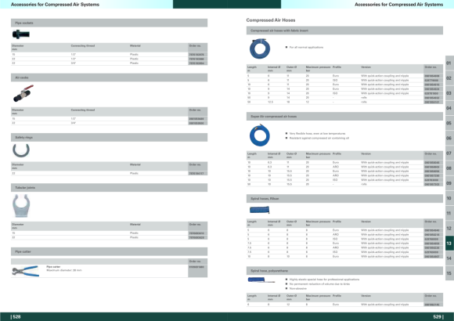Click the fabric insert air hose image

point(260,49)
